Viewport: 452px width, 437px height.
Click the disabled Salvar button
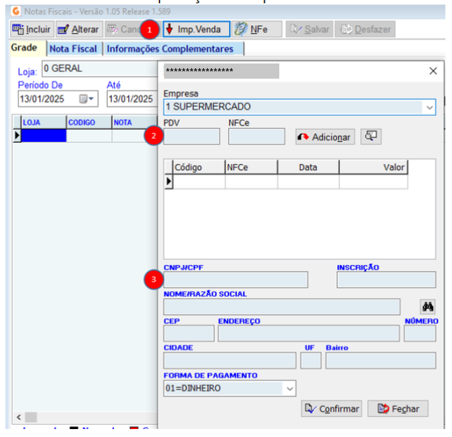pos(309,29)
